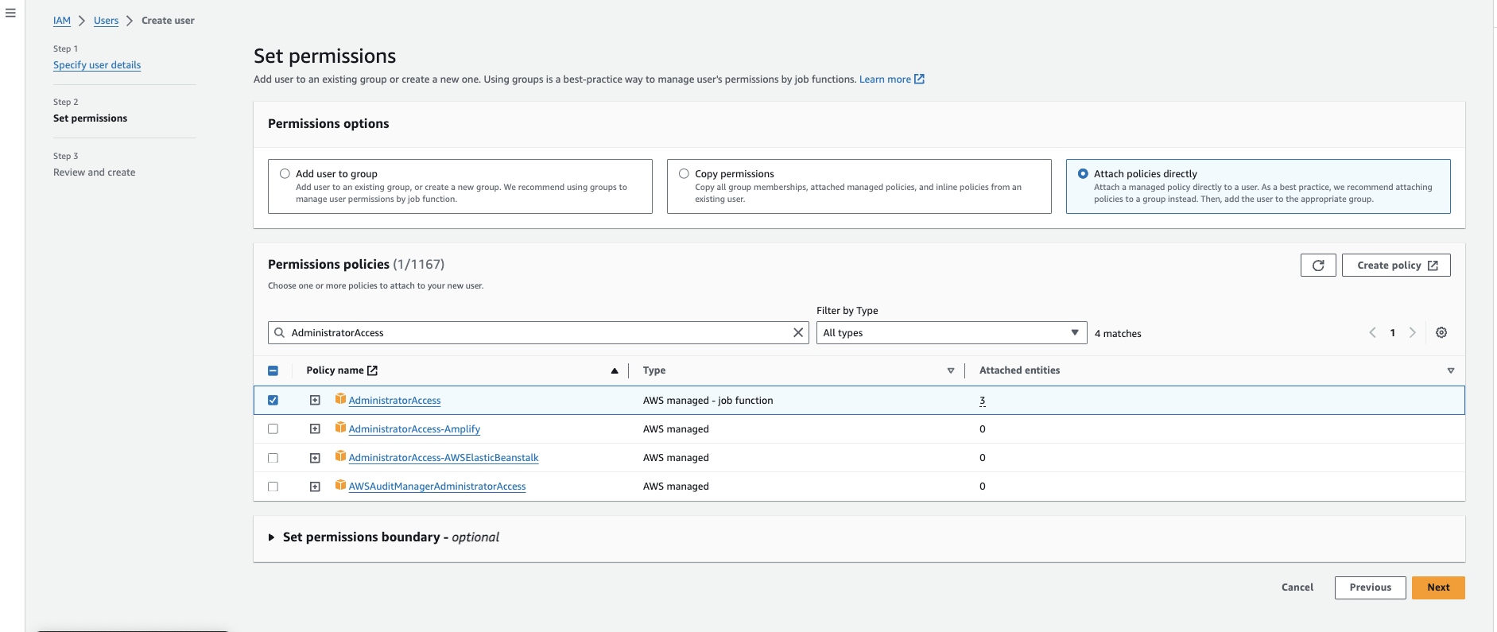
Task: Open the Filter by Type dropdown
Action: pos(951,332)
